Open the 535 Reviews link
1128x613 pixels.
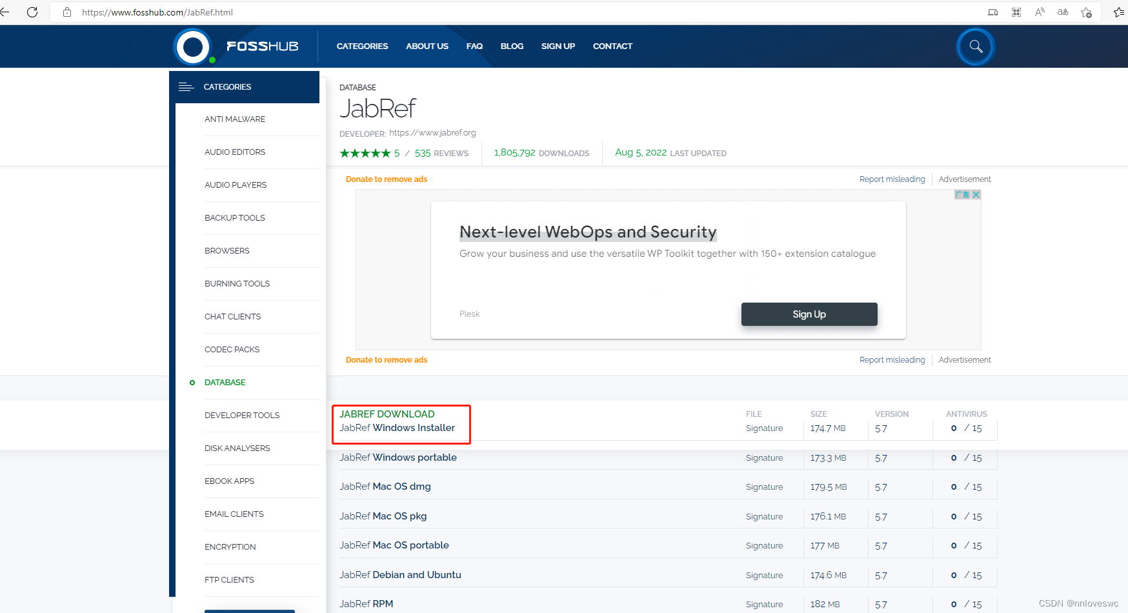click(441, 154)
